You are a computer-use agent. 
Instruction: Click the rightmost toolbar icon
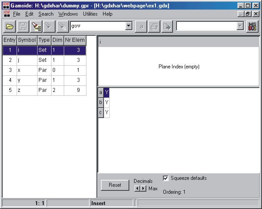[x=252, y=27]
